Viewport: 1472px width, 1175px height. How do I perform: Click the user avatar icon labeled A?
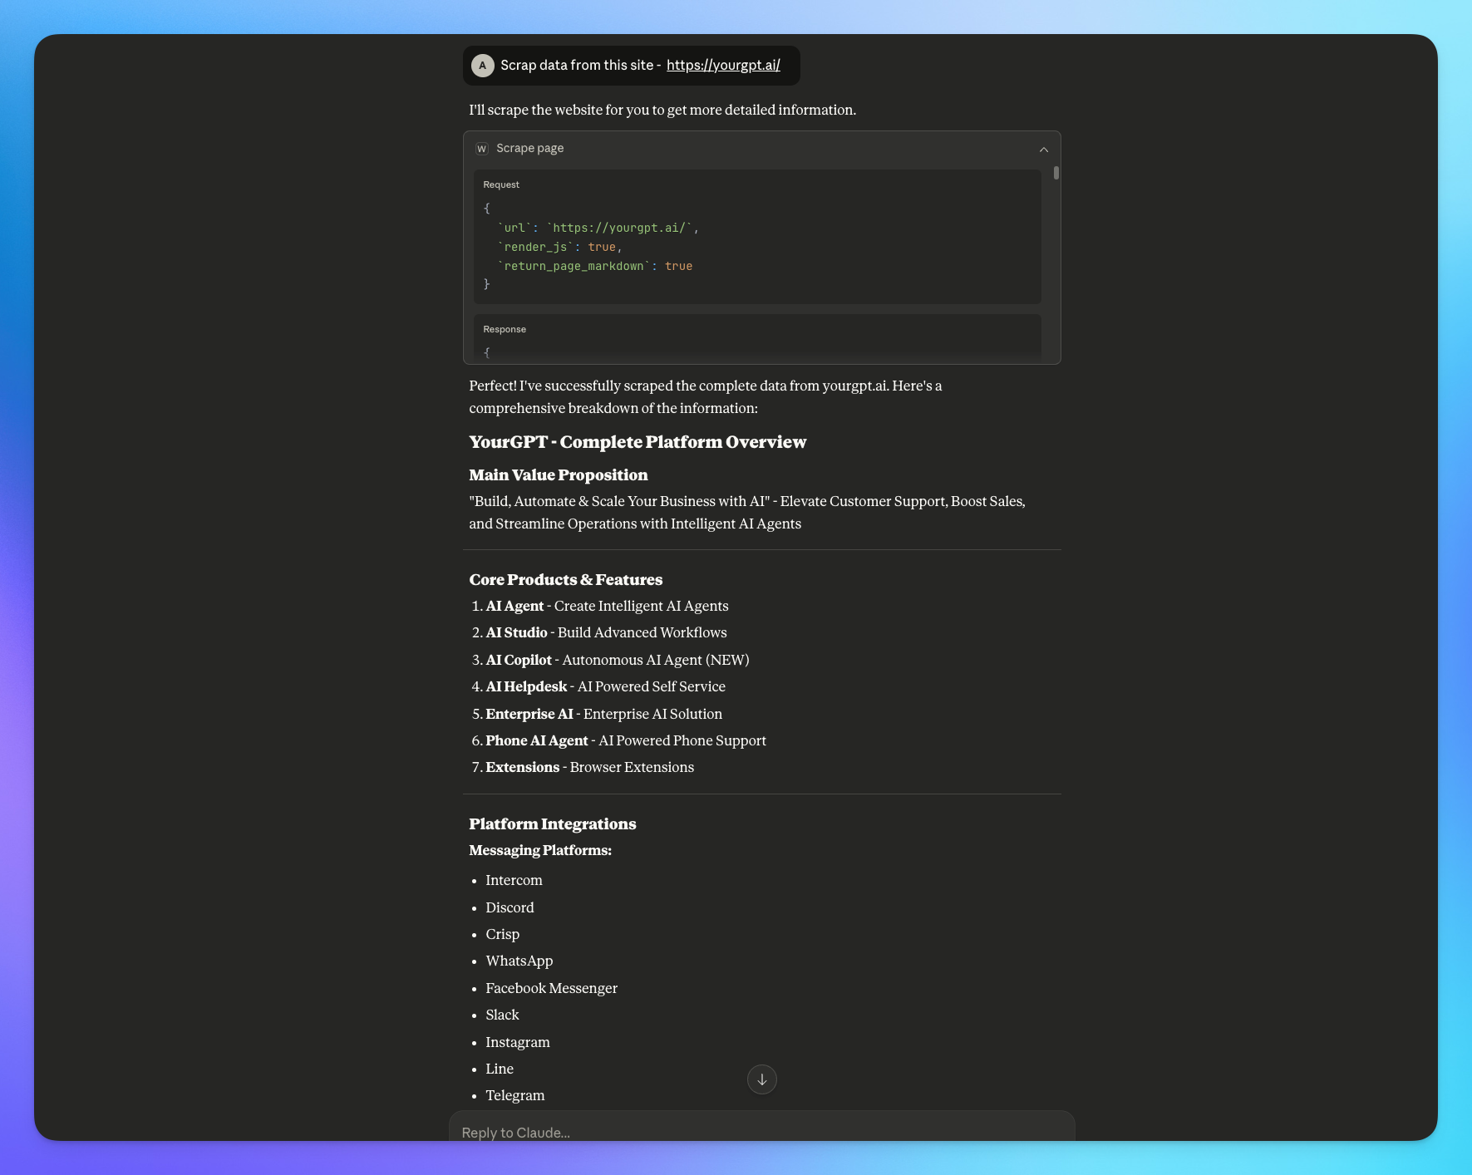click(x=482, y=66)
